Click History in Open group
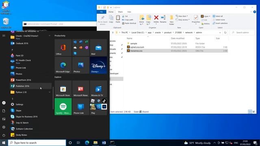This screenshot has height=146, width=260. pos(205,24)
